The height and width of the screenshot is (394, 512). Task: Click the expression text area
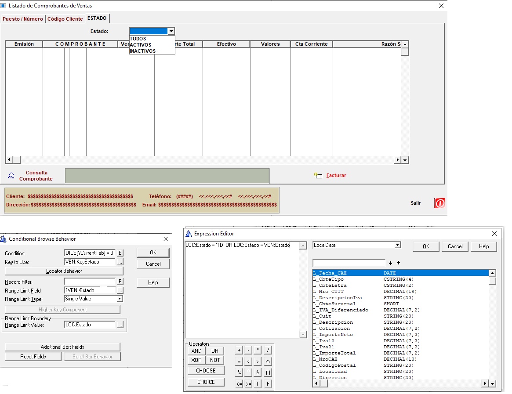242,290
